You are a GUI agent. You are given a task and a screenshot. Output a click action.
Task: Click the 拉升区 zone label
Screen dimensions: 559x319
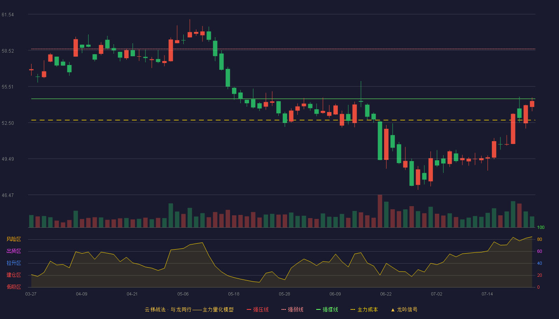click(14, 263)
